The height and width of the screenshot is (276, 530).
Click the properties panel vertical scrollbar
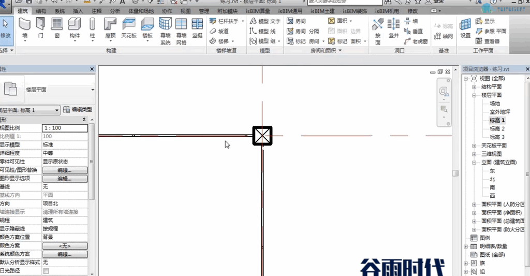(92, 162)
